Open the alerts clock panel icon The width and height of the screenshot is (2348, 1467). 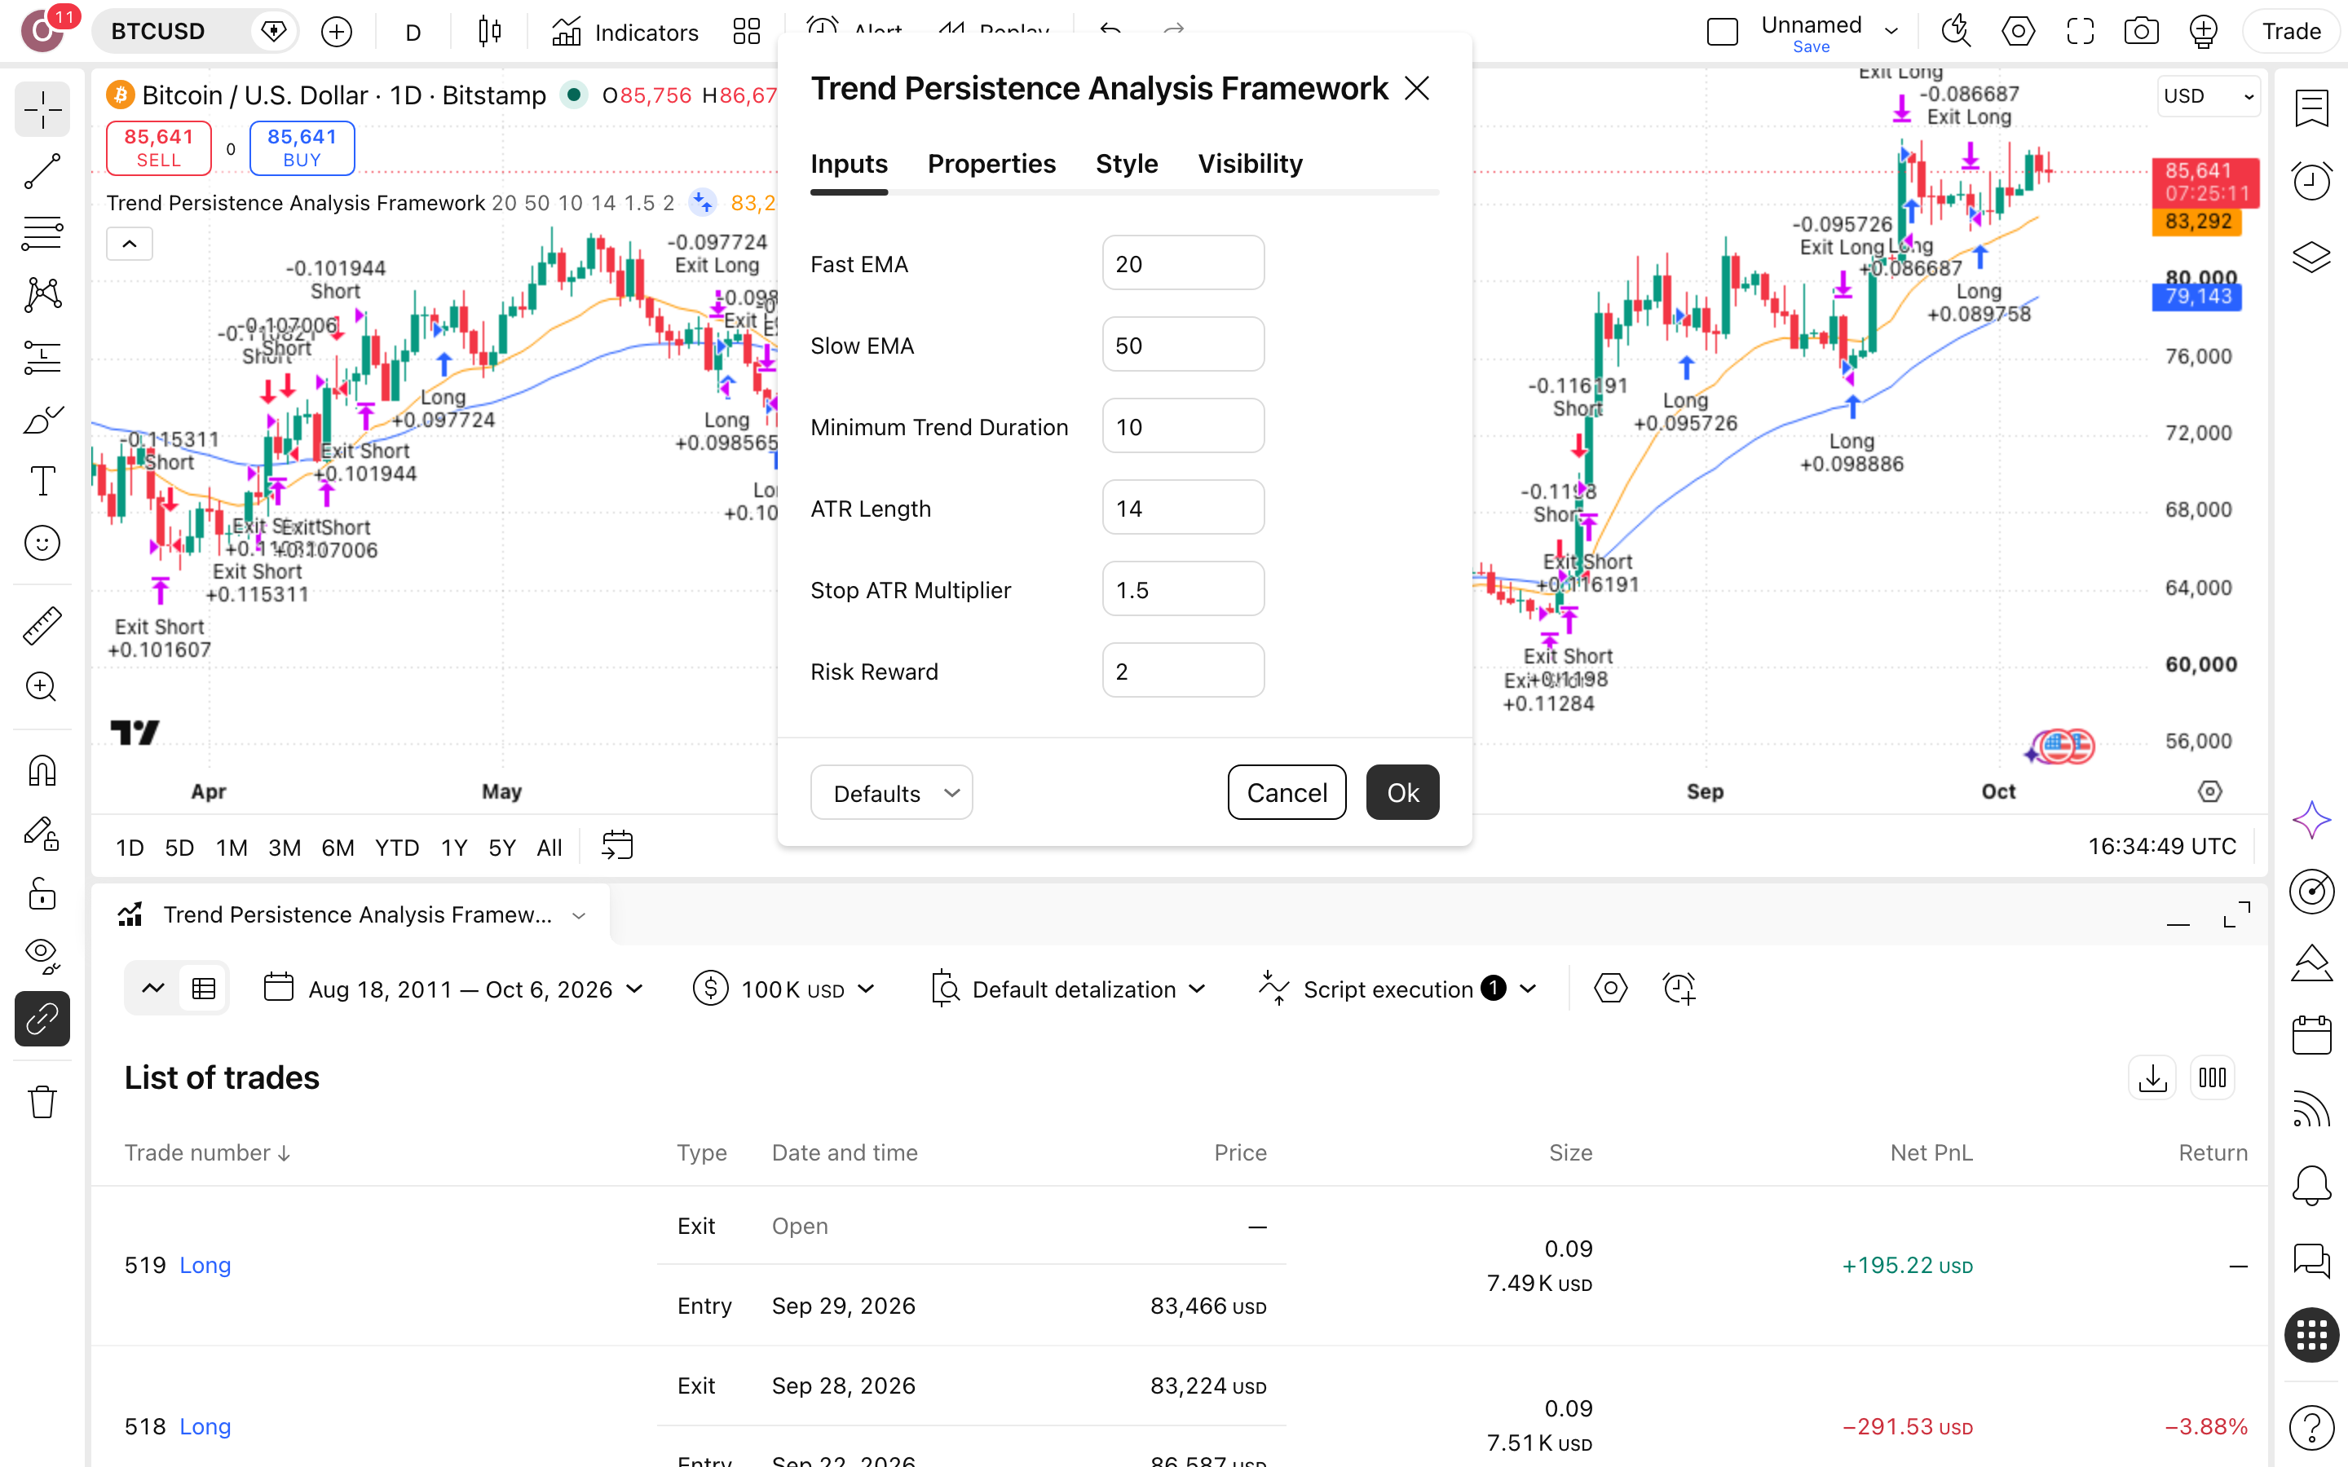pyautogui.click(x=2311, y=182)
